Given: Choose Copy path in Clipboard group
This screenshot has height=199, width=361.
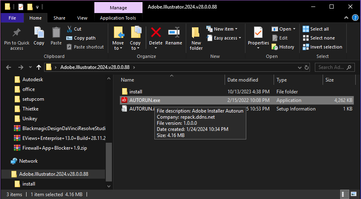Looking at the screenshot, I should 81,38.
